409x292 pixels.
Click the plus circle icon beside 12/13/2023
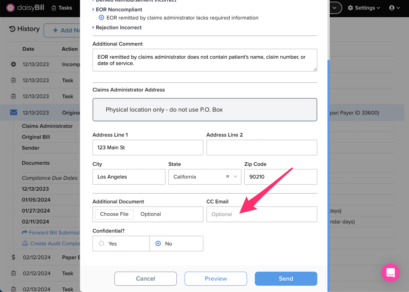coord(14,64)
